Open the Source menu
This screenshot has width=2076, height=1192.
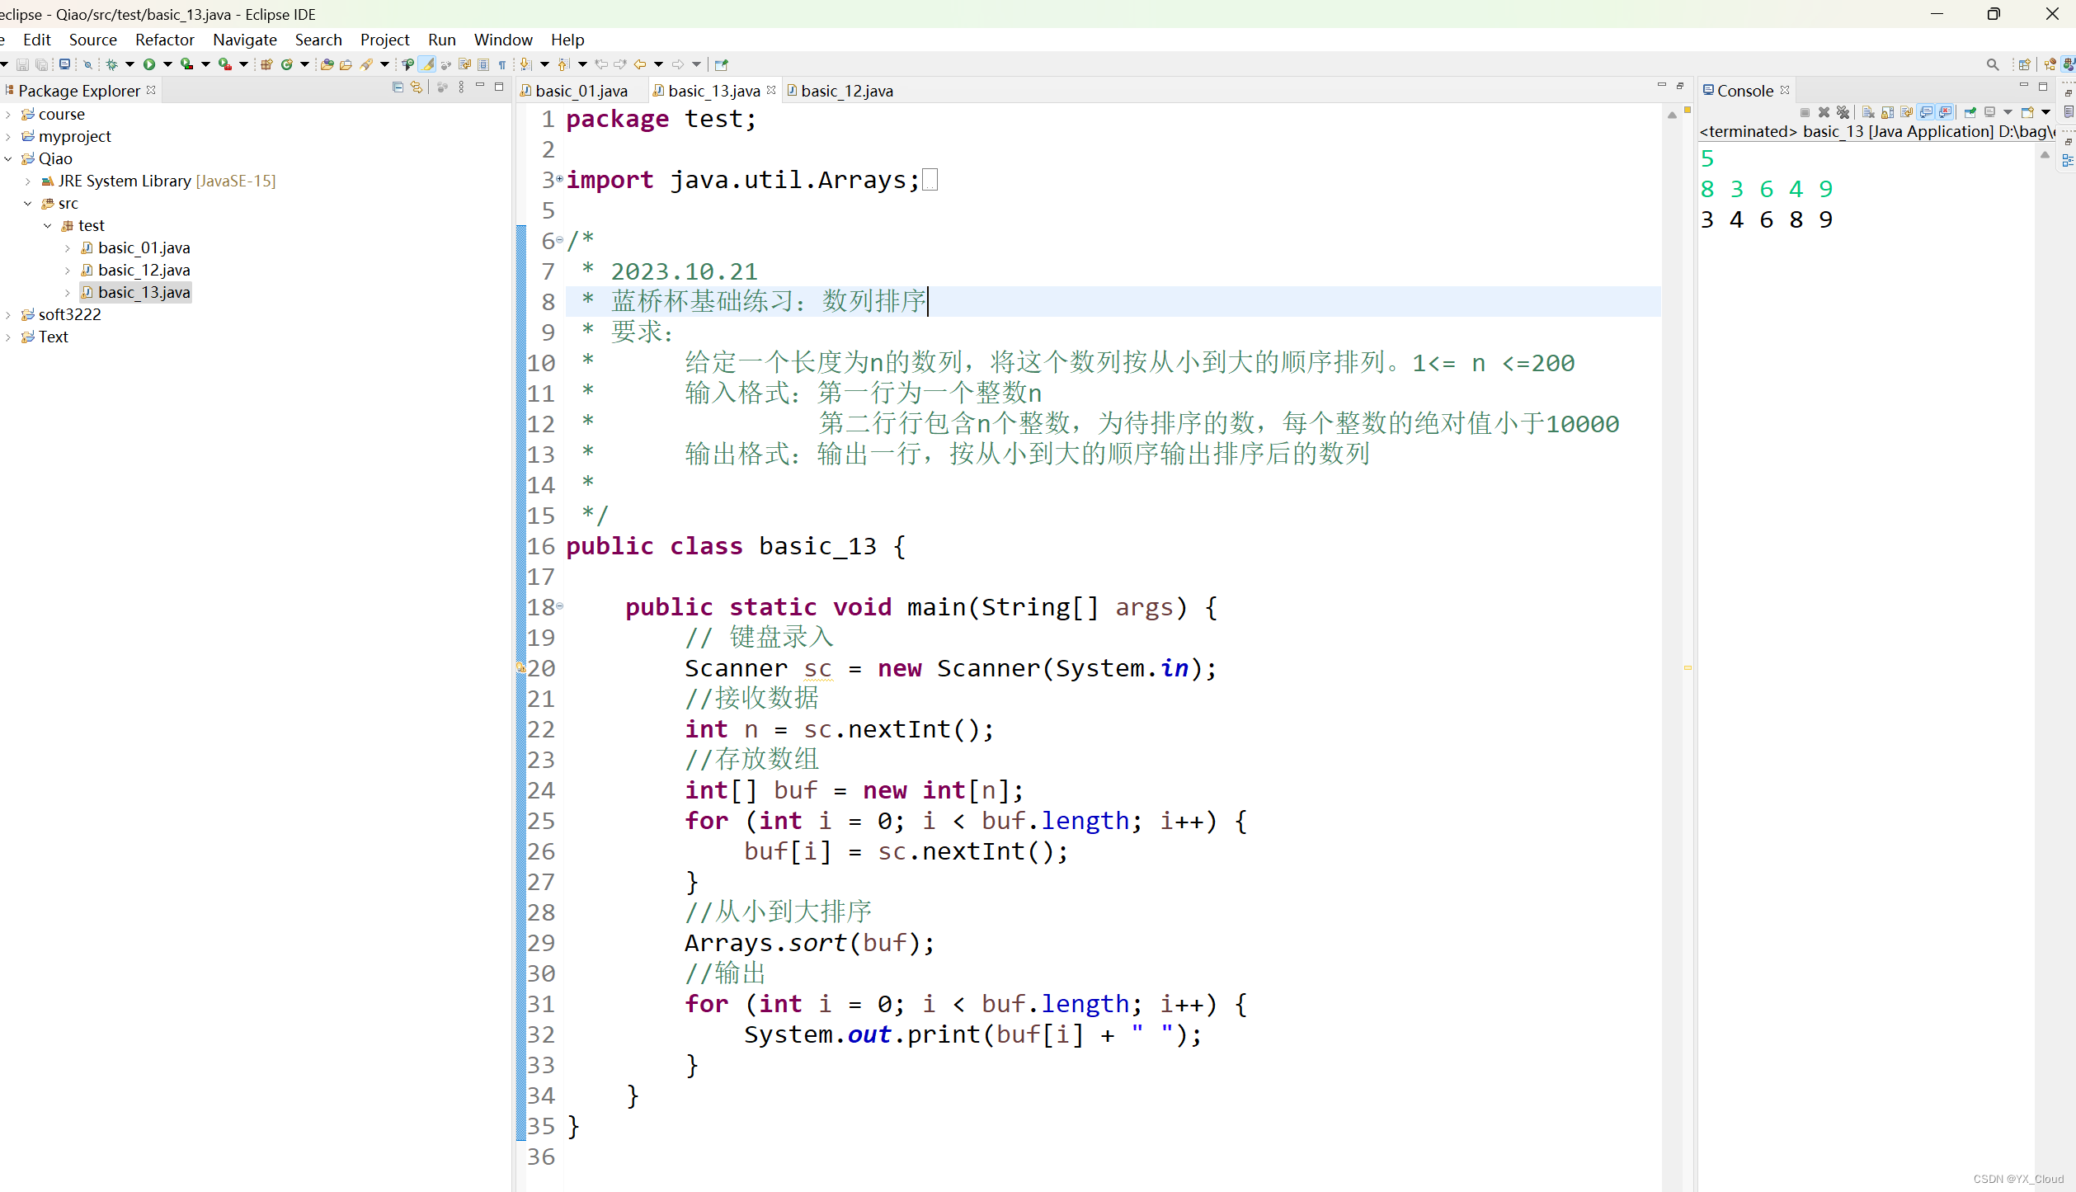tap(92, 39)
